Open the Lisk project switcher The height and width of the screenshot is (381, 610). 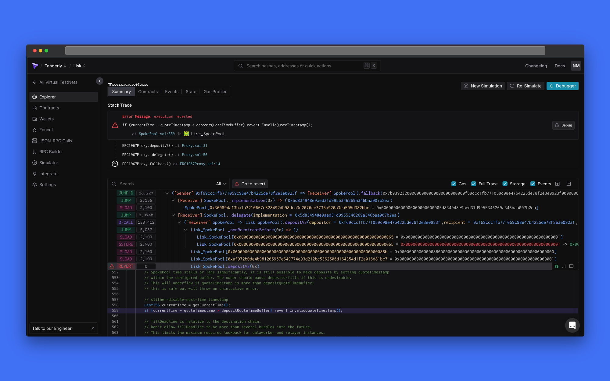[79, 66]
